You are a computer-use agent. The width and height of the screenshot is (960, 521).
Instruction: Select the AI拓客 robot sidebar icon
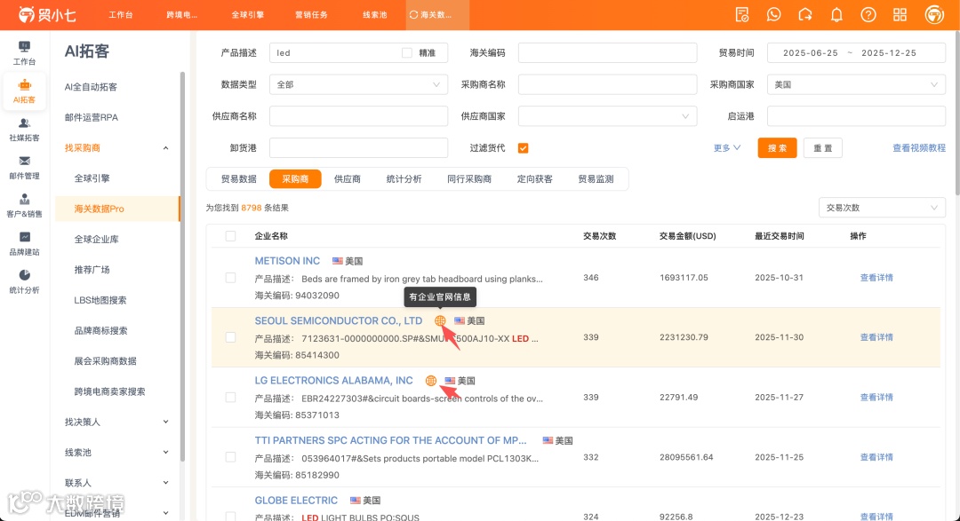(x=25, y=91)
